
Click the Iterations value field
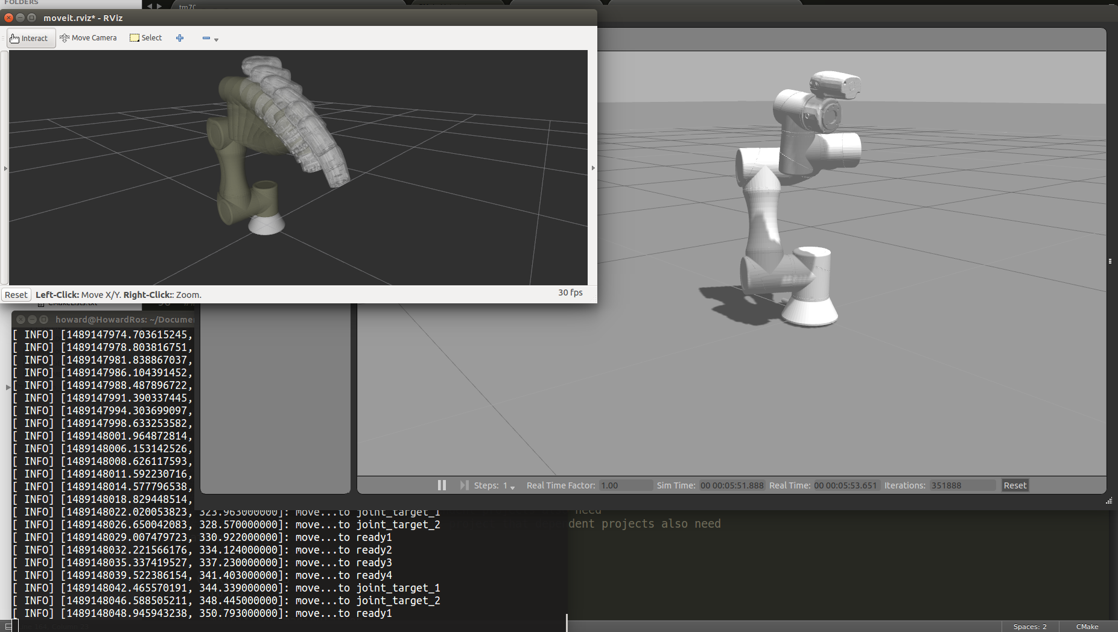tap(962, 485)
